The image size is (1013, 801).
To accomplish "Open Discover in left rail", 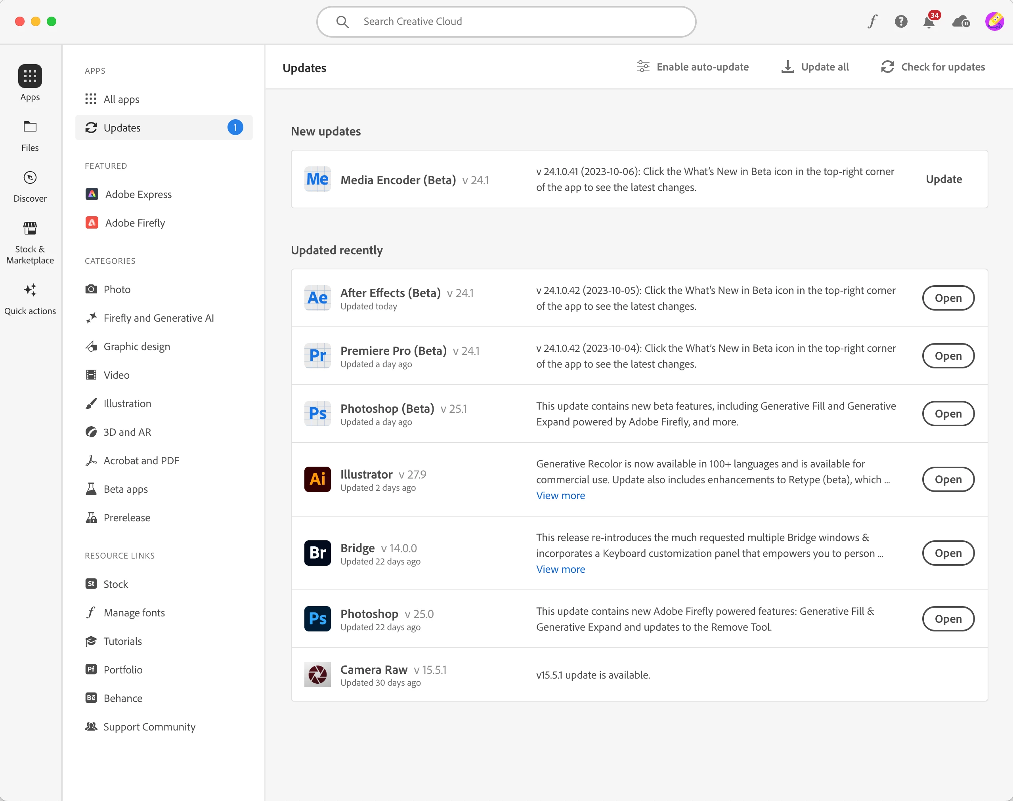I will pos(30,186).
